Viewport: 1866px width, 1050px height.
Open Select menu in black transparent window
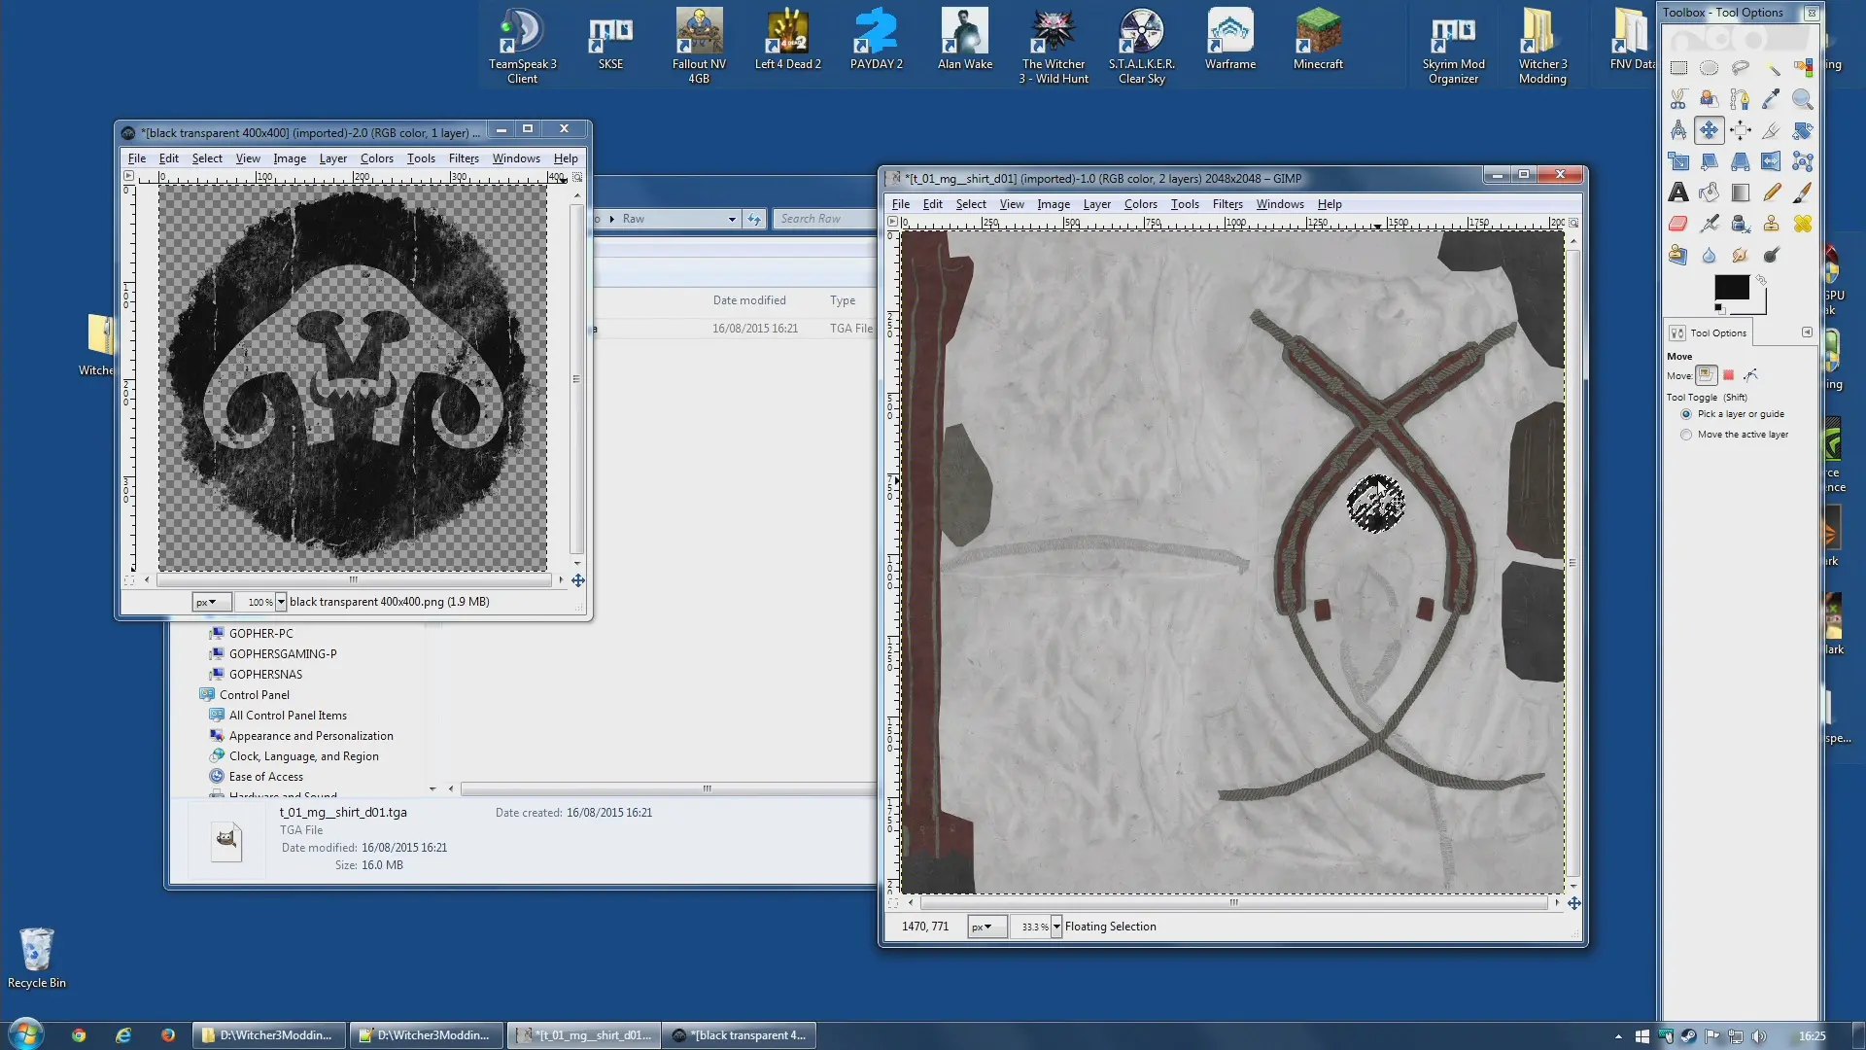[207, 158]
